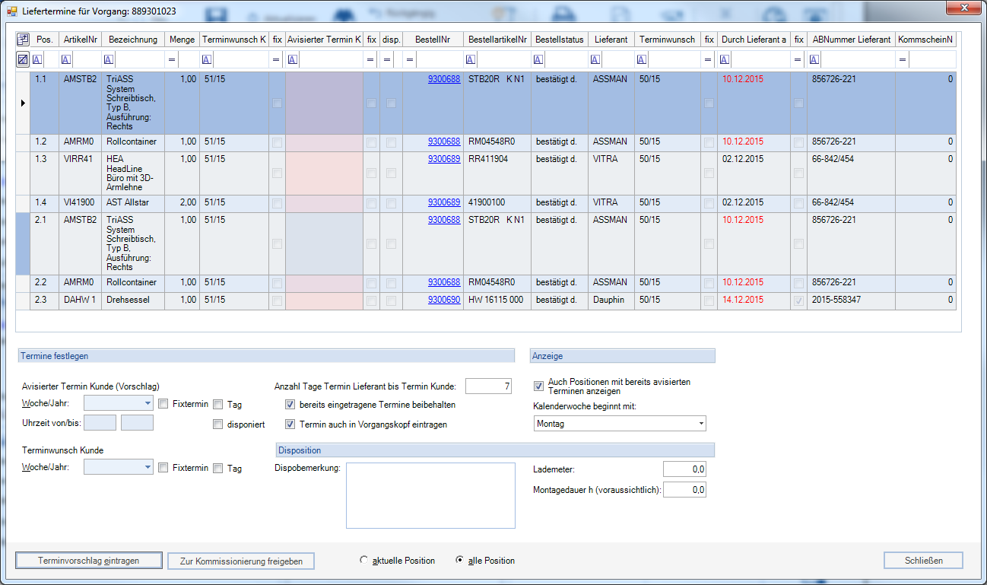Open order link 9300690 in Drehsessel row
Screen dimensions: 987x585
tap(443, 300)
